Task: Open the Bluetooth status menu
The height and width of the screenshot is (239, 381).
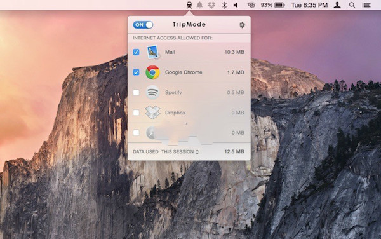Action: coord(224,5)
